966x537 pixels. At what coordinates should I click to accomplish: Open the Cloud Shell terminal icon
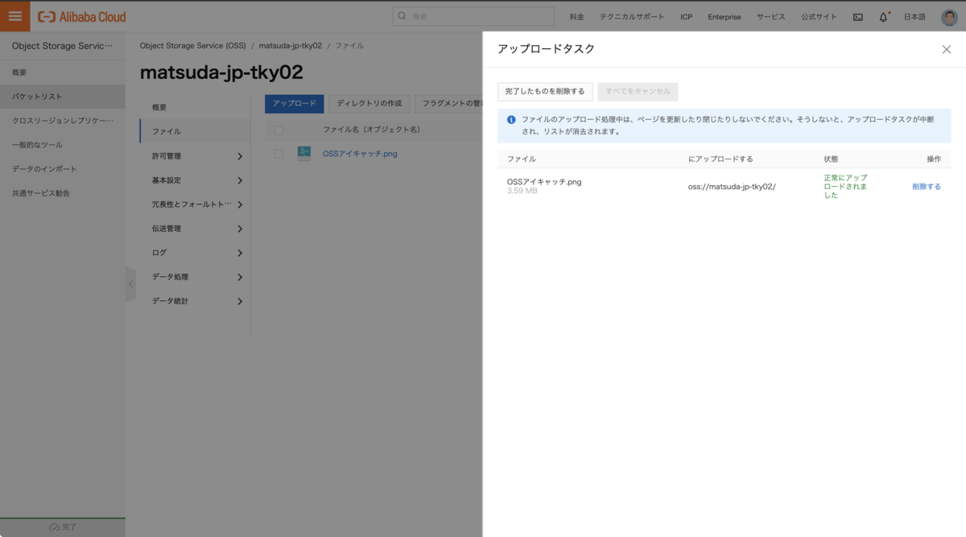click(x=857, y=17)
